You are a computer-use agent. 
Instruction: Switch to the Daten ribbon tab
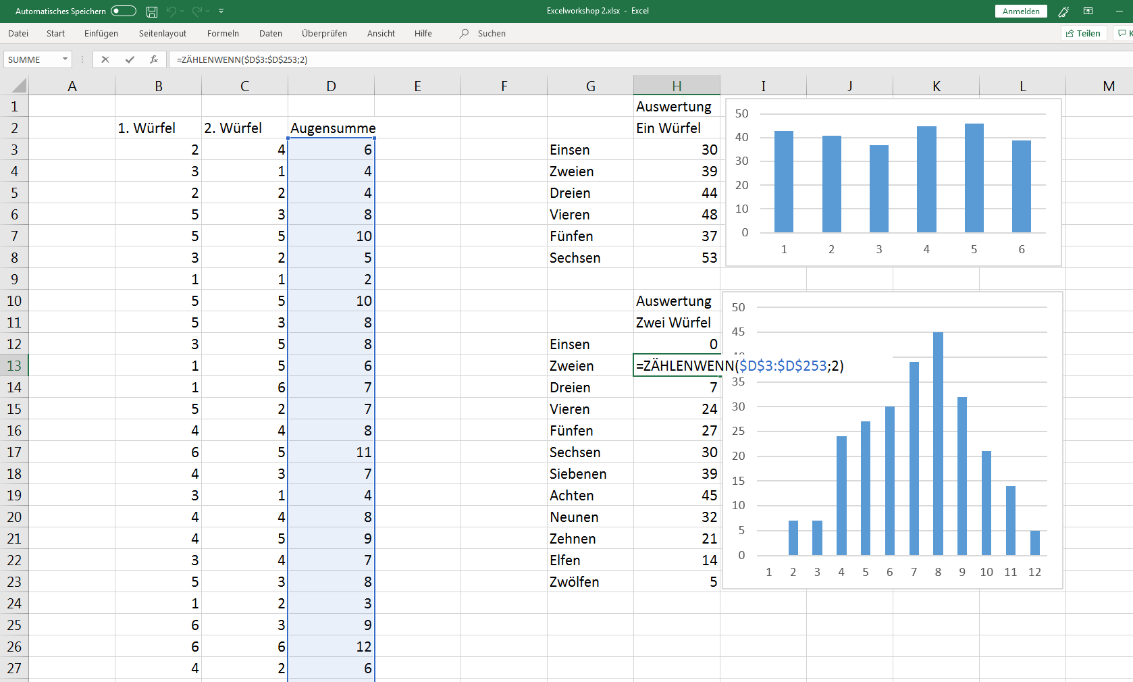tap(271, 33)
